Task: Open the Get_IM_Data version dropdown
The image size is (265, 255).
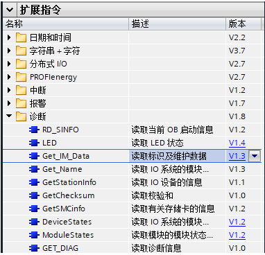Action: (255, 156)
